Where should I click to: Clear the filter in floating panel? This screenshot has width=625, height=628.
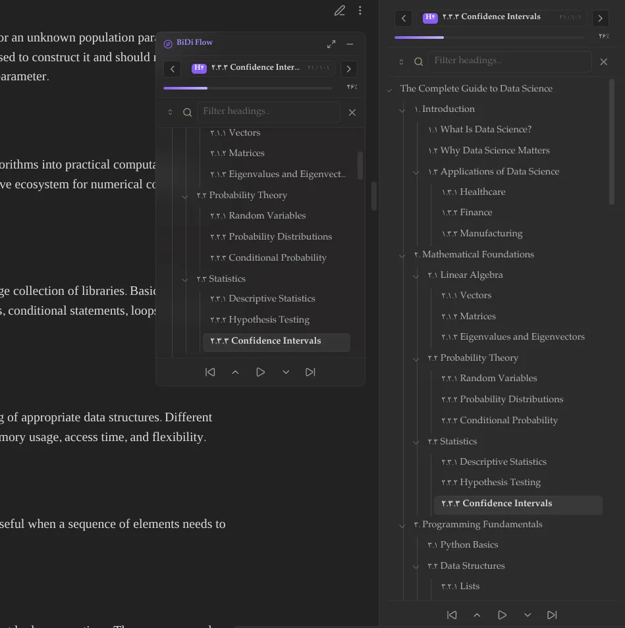[x=352, y=113]
